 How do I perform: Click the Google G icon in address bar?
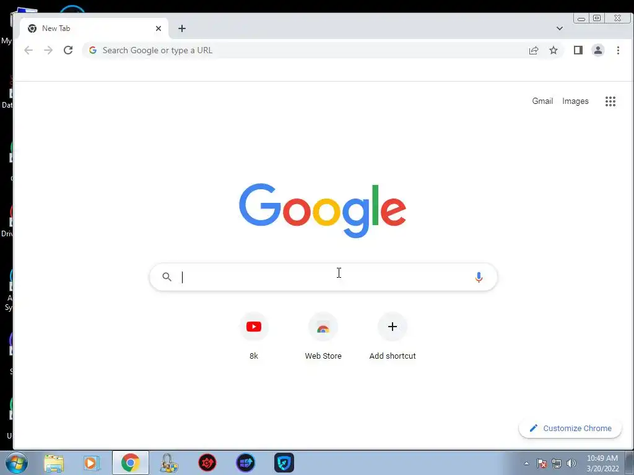click(x=93, y=50)
